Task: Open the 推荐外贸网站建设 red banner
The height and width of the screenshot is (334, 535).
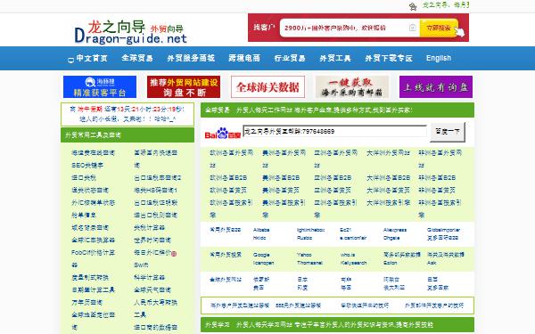Action: pos(184,87)
